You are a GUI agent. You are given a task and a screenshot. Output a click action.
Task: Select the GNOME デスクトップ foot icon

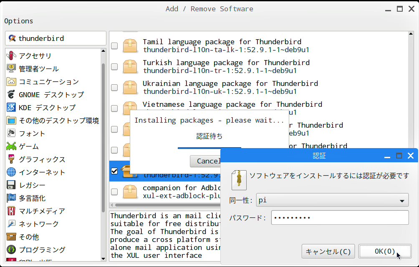pyautogui.click(x=11, y=94)
